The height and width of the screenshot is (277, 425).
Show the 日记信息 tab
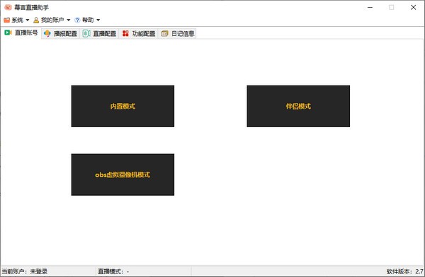click(178, 33)
